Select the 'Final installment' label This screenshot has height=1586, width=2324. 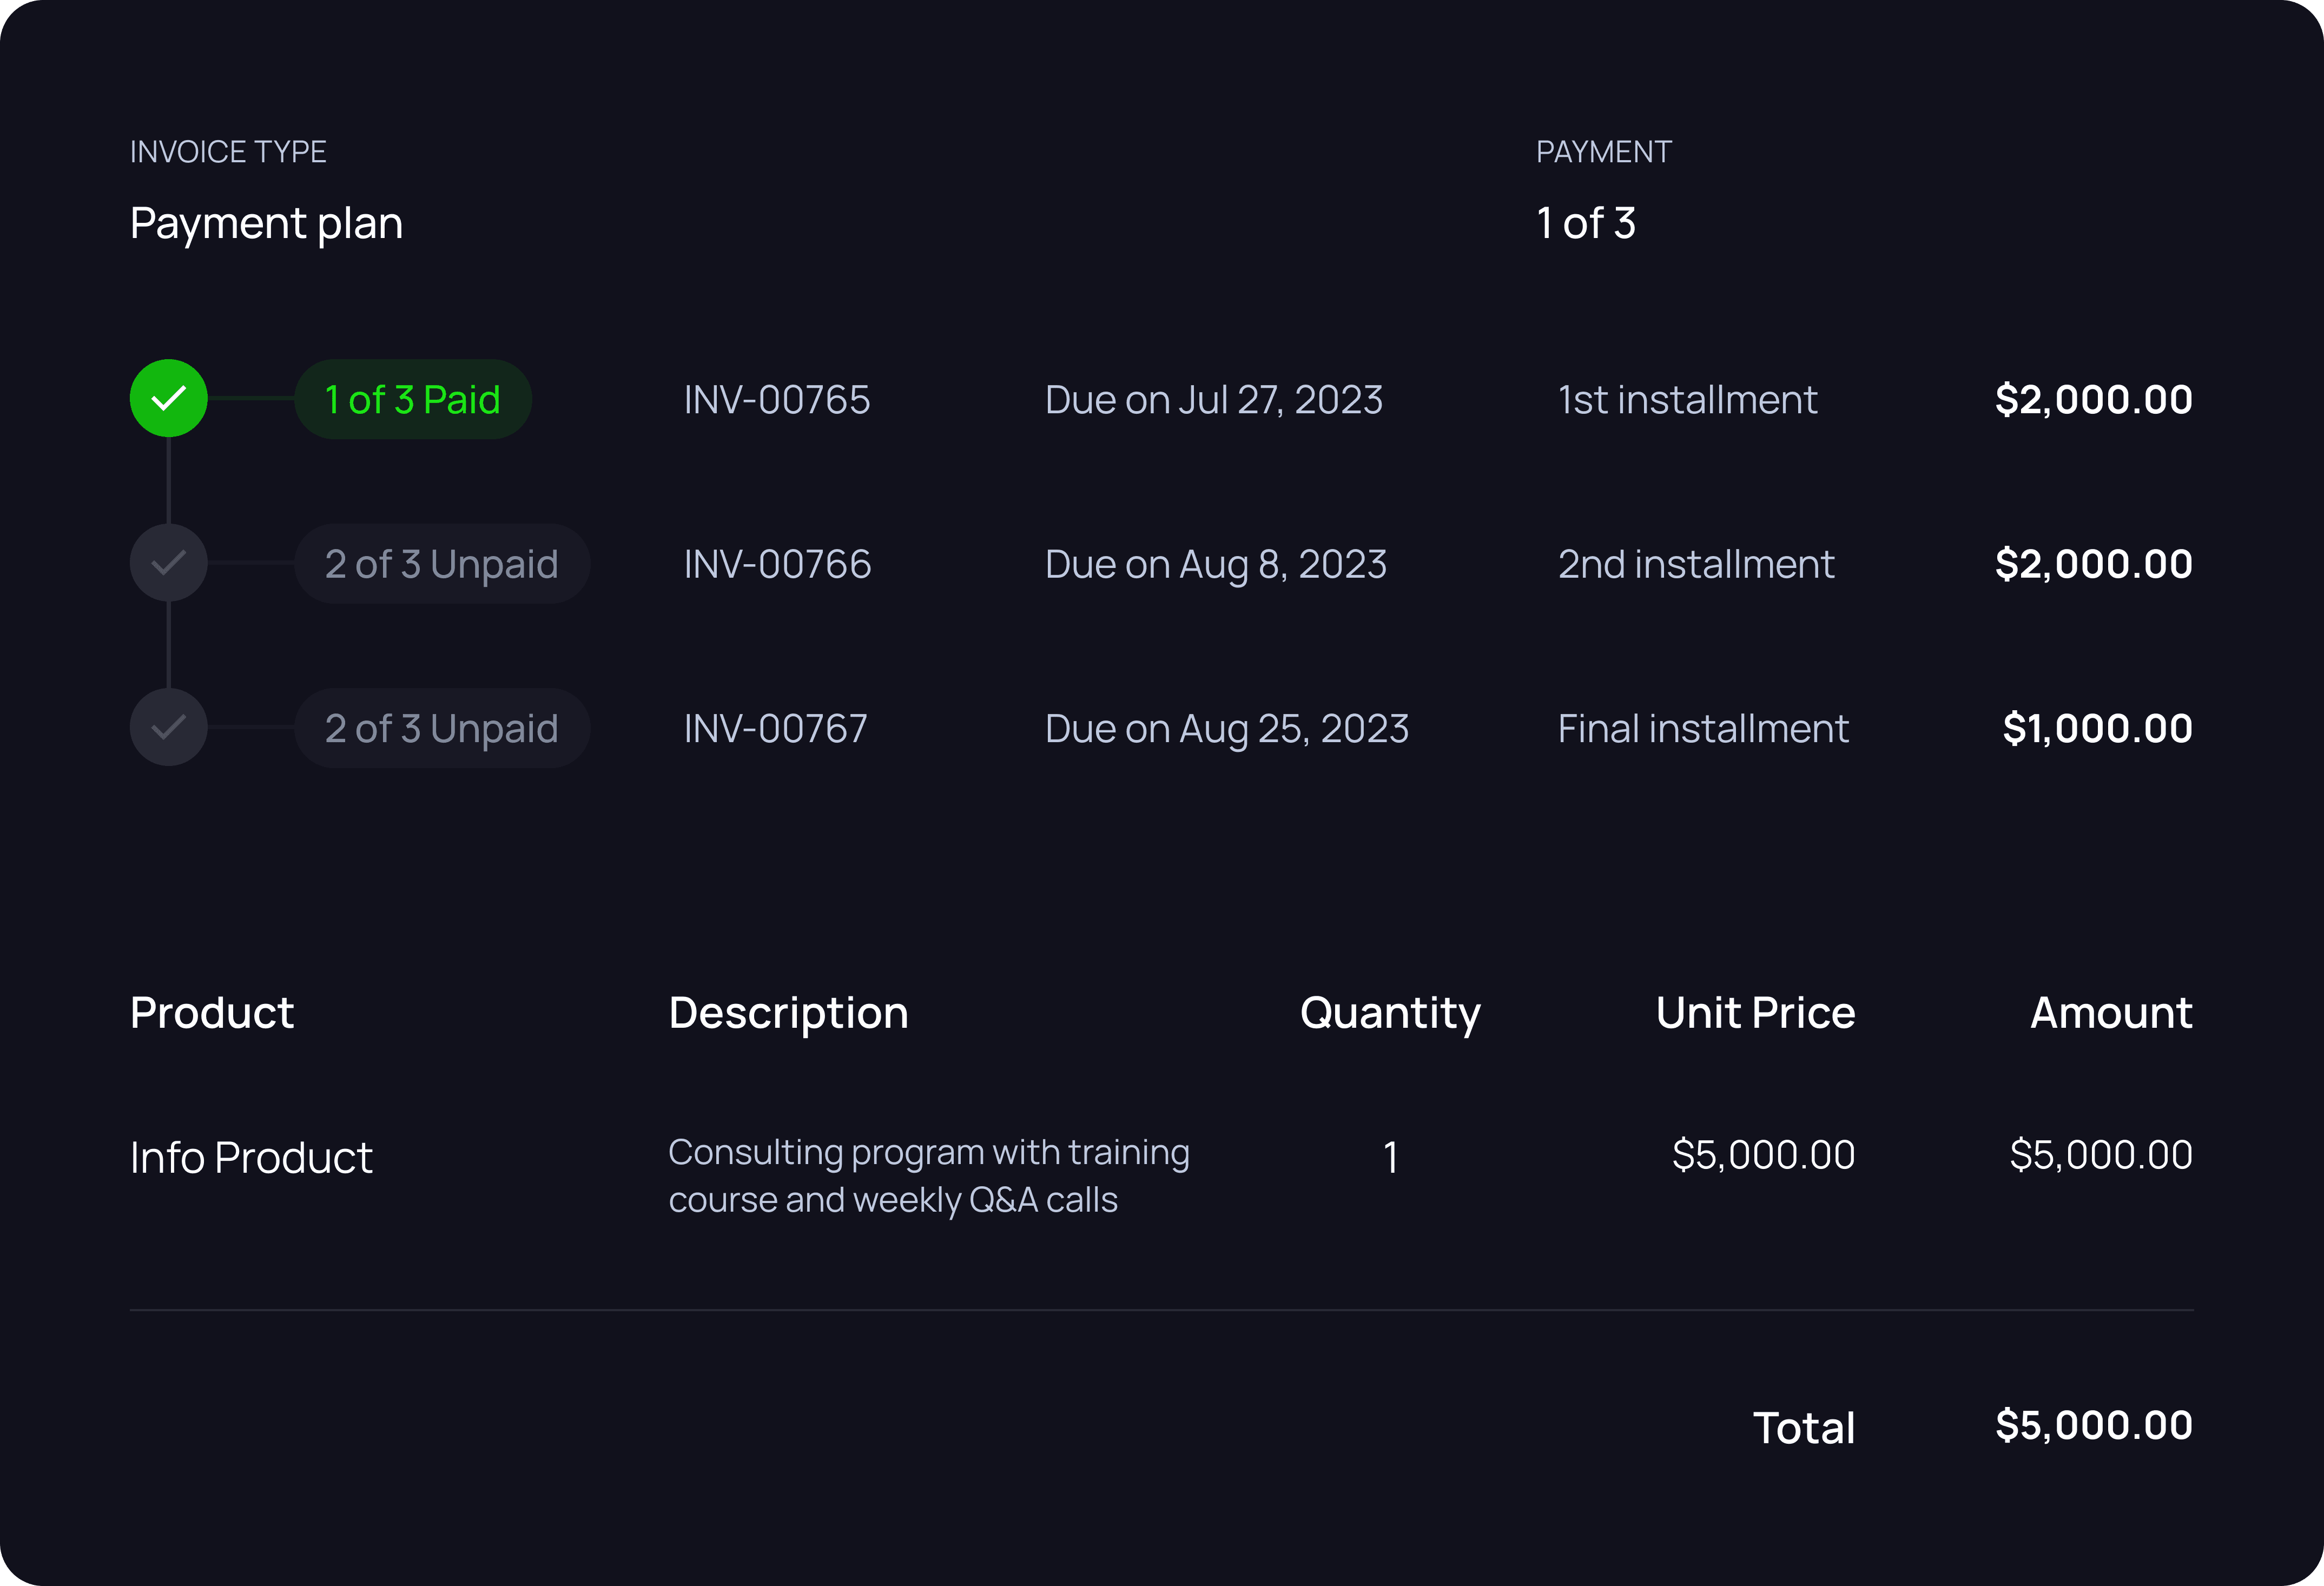1703,728
